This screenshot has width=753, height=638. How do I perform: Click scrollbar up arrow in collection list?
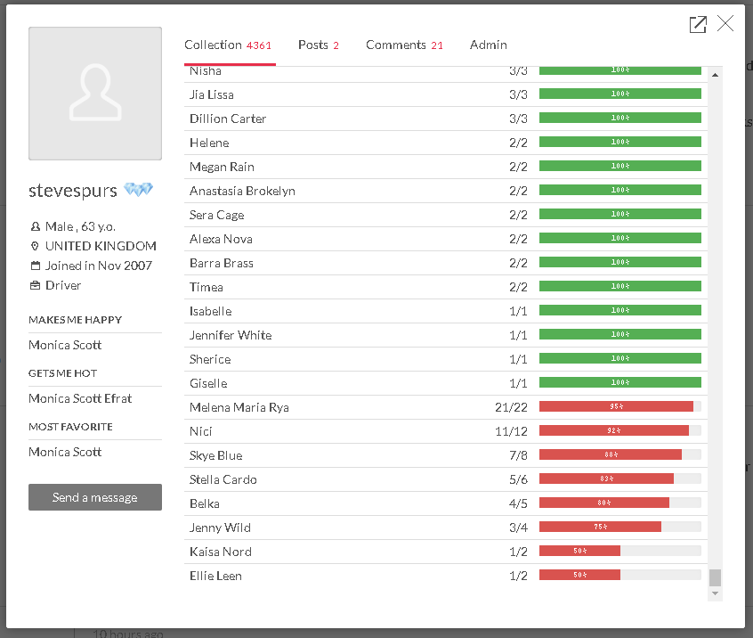[x=715, y=76]
